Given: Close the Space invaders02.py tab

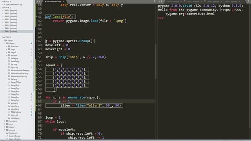Looking at the screenshot, I should pos(64,2).
